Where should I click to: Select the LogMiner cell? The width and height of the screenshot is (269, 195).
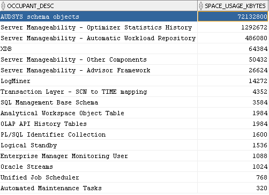click(99, 81)
